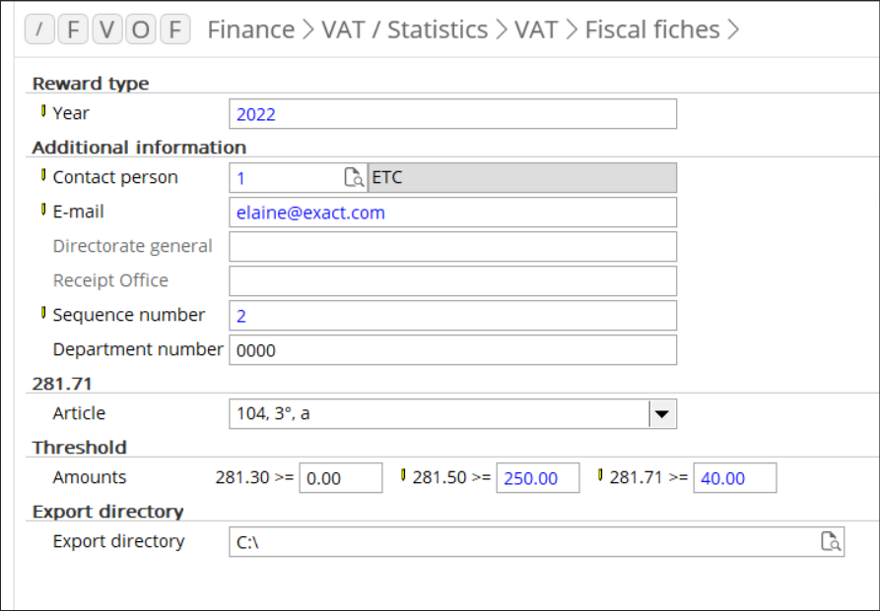Screen dimensions: 880x611
Task: Click the Contact person lookup icon
Action: [353, 178]
